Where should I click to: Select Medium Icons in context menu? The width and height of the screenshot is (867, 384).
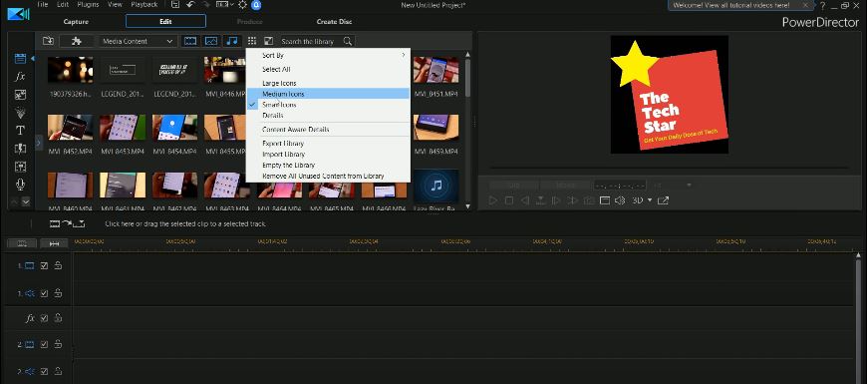point(329,94)
